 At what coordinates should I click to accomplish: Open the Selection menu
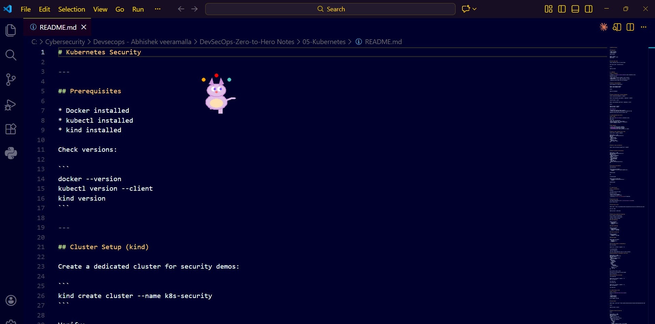(71, 9)
